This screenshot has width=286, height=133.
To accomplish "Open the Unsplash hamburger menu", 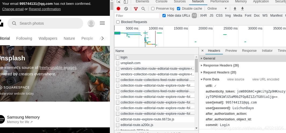I will coord(102,23).
